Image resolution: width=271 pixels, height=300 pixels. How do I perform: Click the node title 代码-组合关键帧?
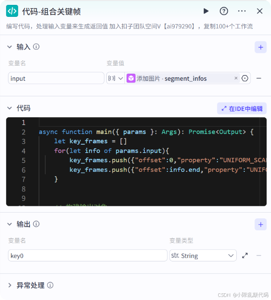tap(52, 12)
